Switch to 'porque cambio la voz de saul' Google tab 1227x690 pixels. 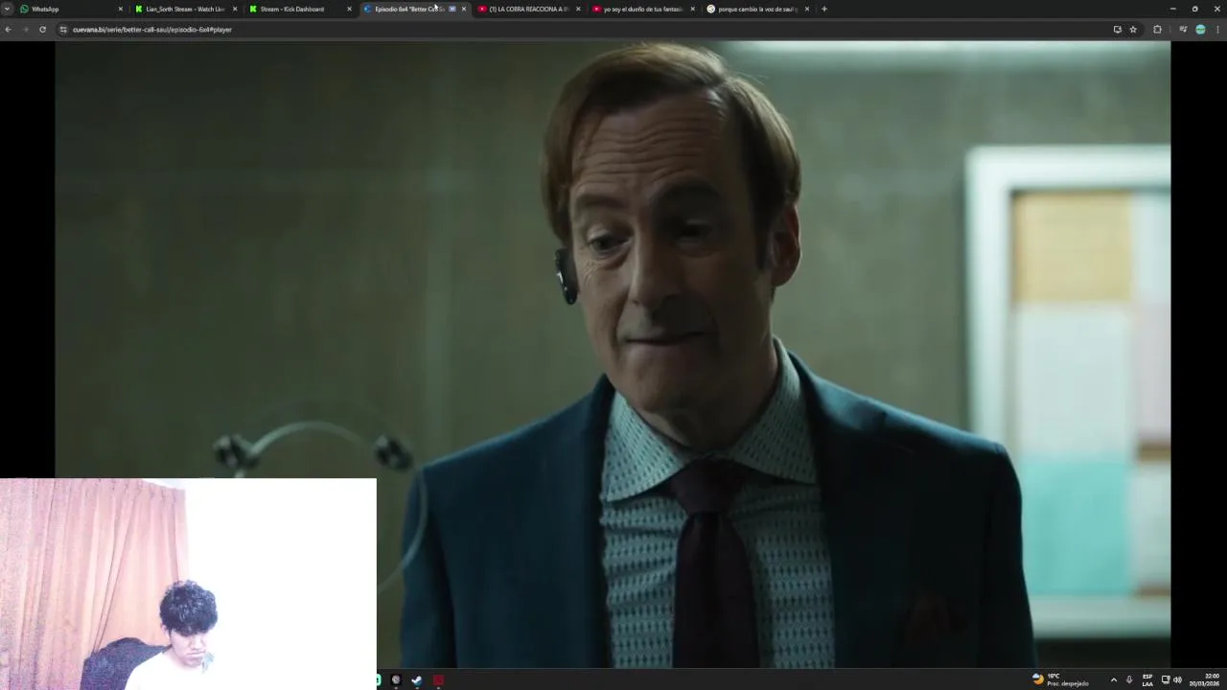pyautogui.click(x=755, y=9)
